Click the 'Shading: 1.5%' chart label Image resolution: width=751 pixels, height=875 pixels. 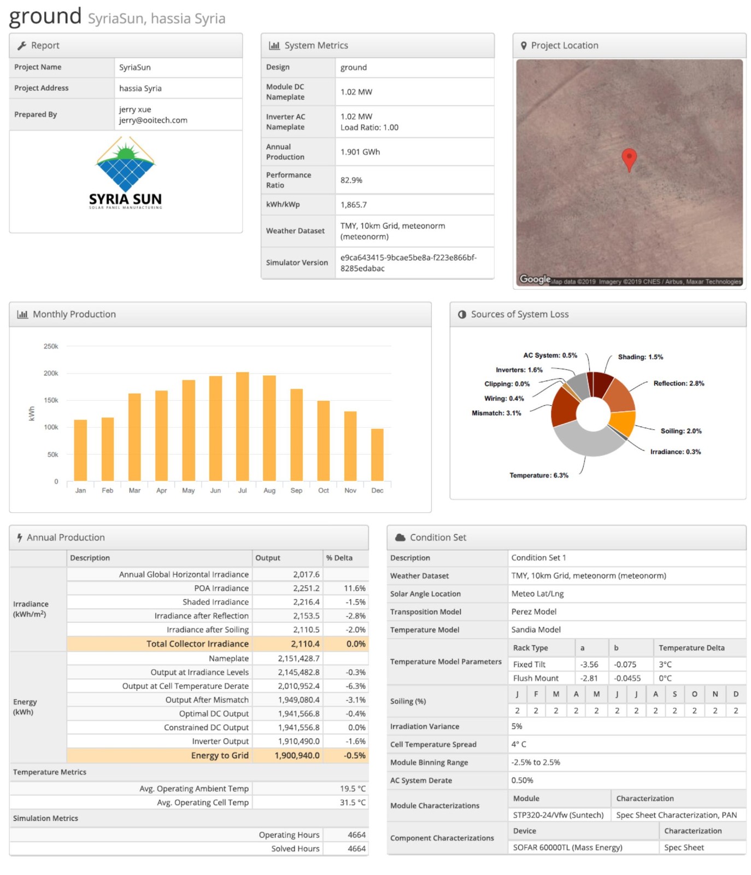[x=640, y=357]
